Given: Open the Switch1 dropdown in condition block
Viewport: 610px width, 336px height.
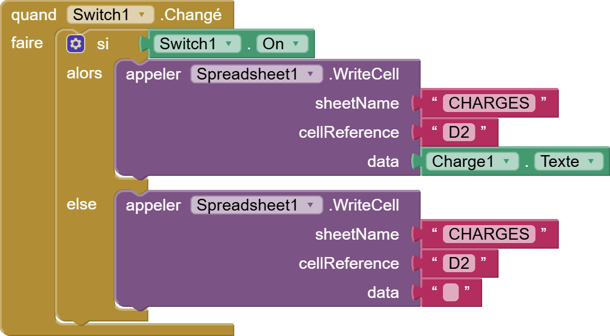Looking at the screenshot, I should click(x=197, y=44).
